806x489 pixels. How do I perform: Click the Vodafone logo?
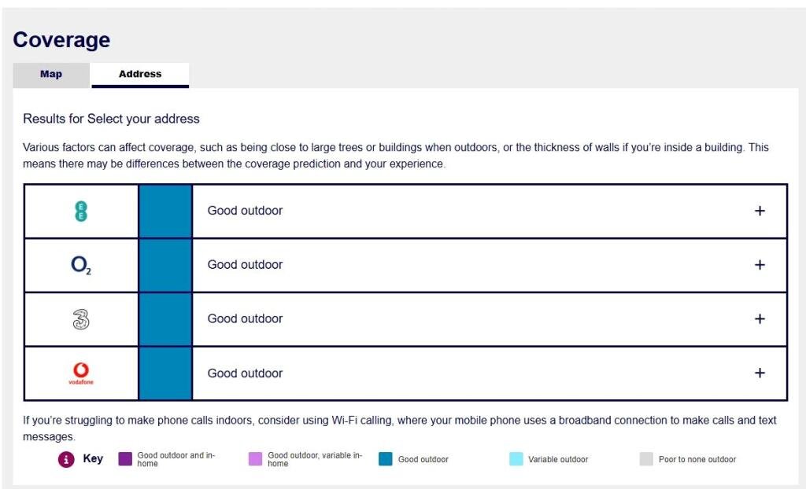(80, 373)
